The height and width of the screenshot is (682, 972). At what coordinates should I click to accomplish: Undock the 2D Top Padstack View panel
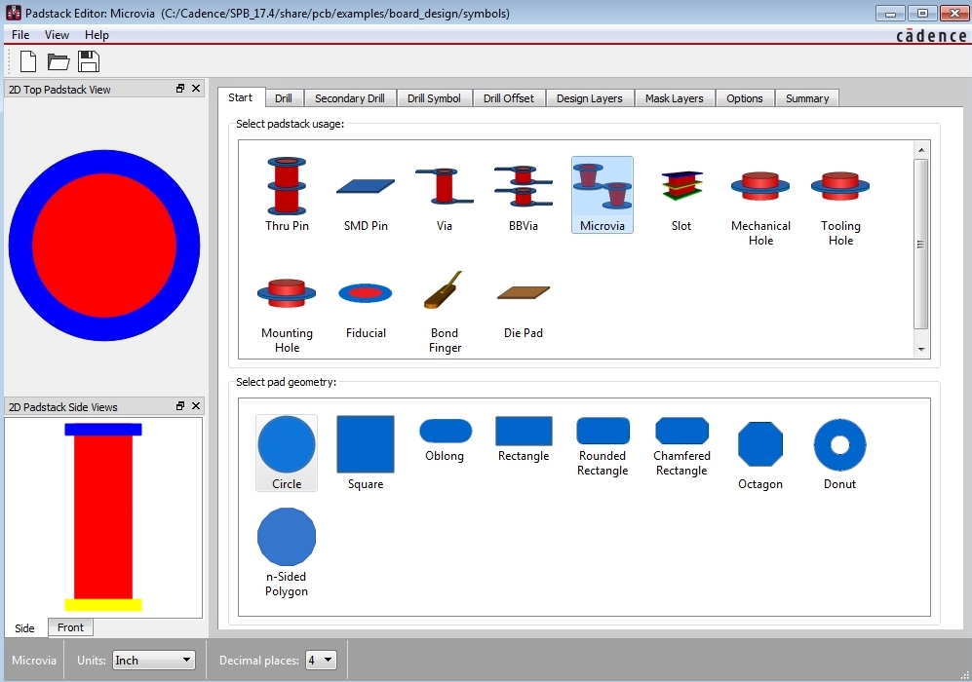point(180,89)
